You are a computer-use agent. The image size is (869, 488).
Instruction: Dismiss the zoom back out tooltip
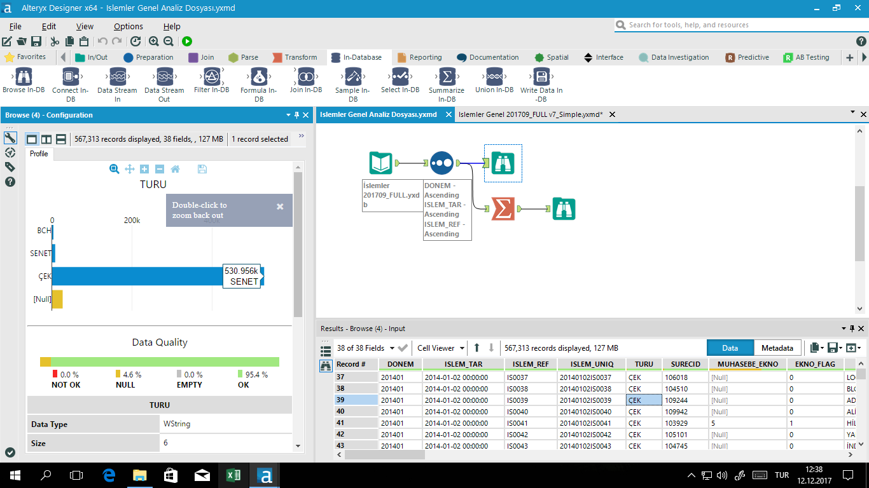pyautogui.click(x=279, y=206)
